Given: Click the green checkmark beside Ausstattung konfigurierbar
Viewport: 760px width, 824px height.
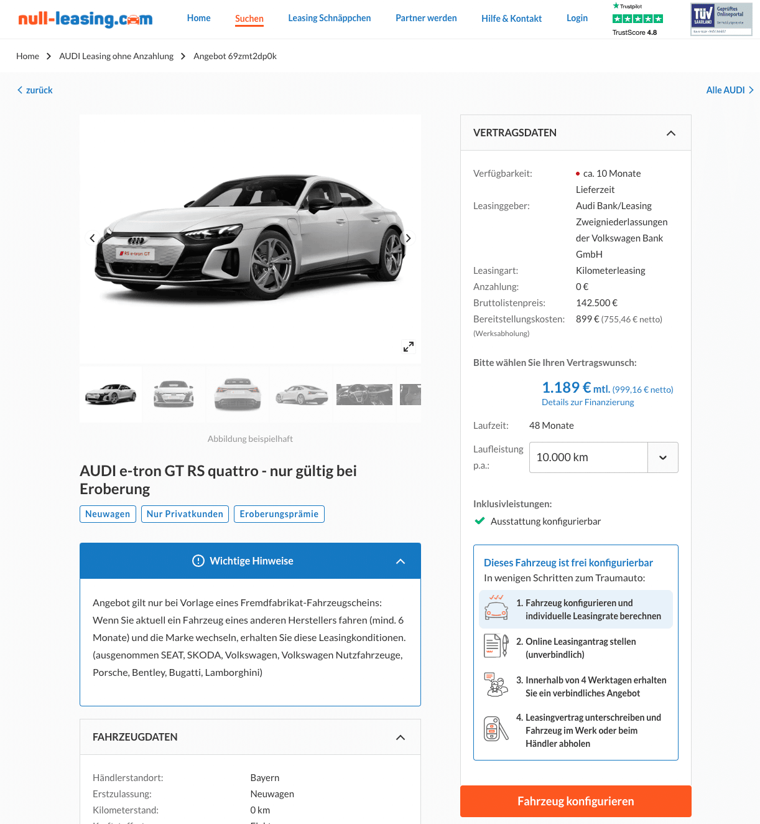Looking at the screenshot, I should tap(480, 521).
